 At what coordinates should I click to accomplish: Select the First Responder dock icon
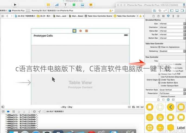[80, 31]
